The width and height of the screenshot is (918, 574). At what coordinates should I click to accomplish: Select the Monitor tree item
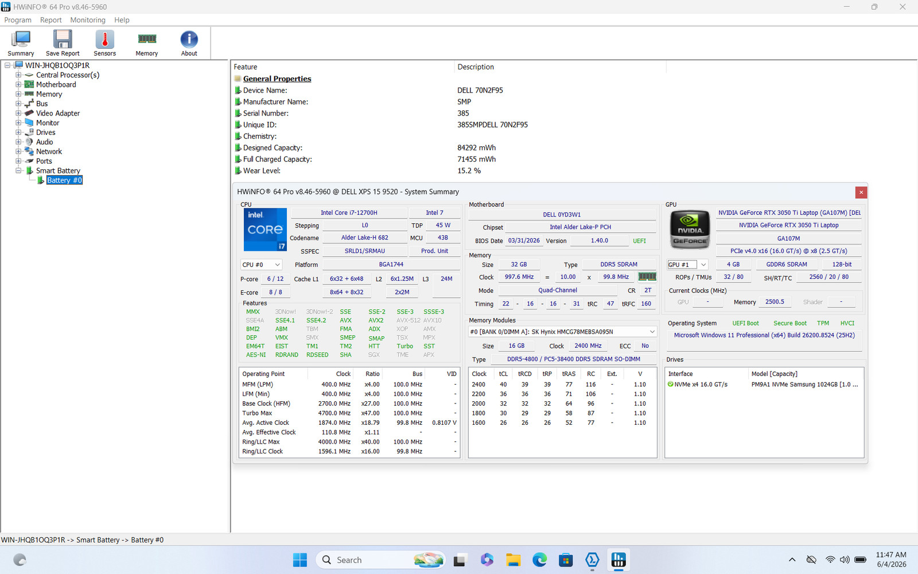pyautogui.click(x=48, y=123)
